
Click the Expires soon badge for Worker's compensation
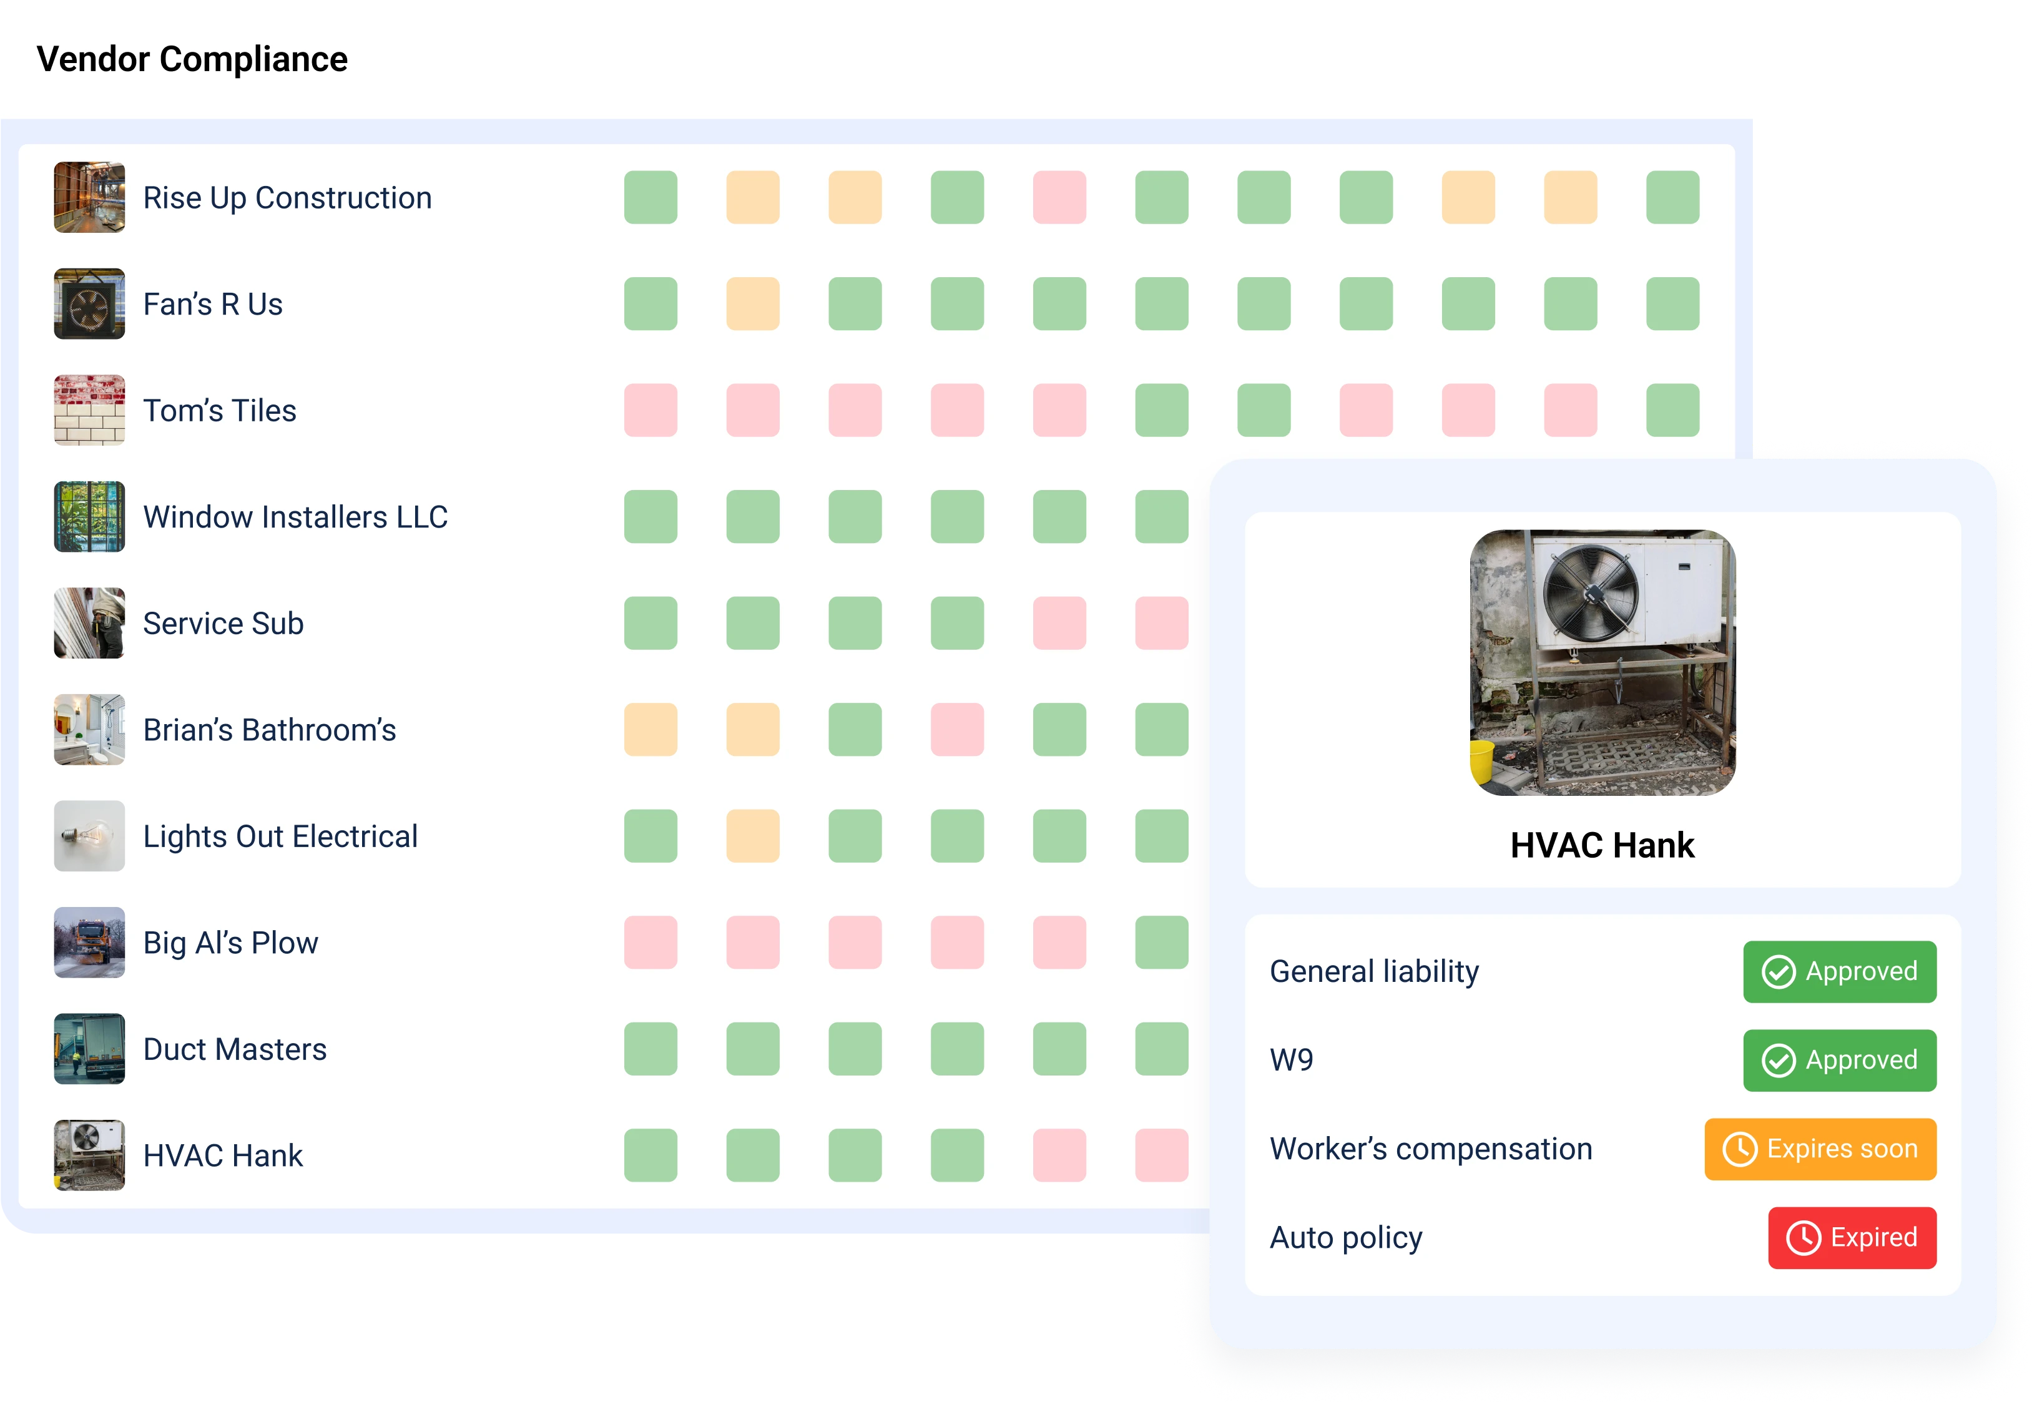pos(1821,1148)
